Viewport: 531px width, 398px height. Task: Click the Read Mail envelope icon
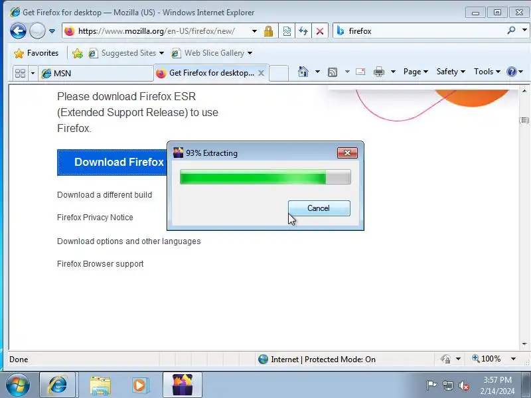pos(360,72)
